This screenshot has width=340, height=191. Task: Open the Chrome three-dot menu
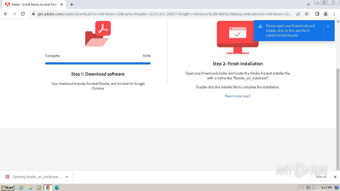coord(334,14)
